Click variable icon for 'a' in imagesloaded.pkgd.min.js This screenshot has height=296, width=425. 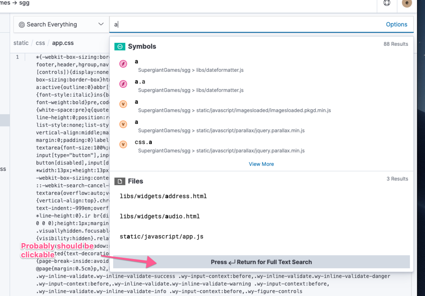123,104
